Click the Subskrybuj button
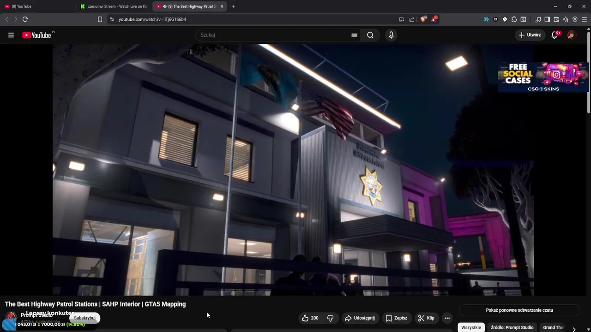The image size is (591, 332). click(x=84, y=318)
